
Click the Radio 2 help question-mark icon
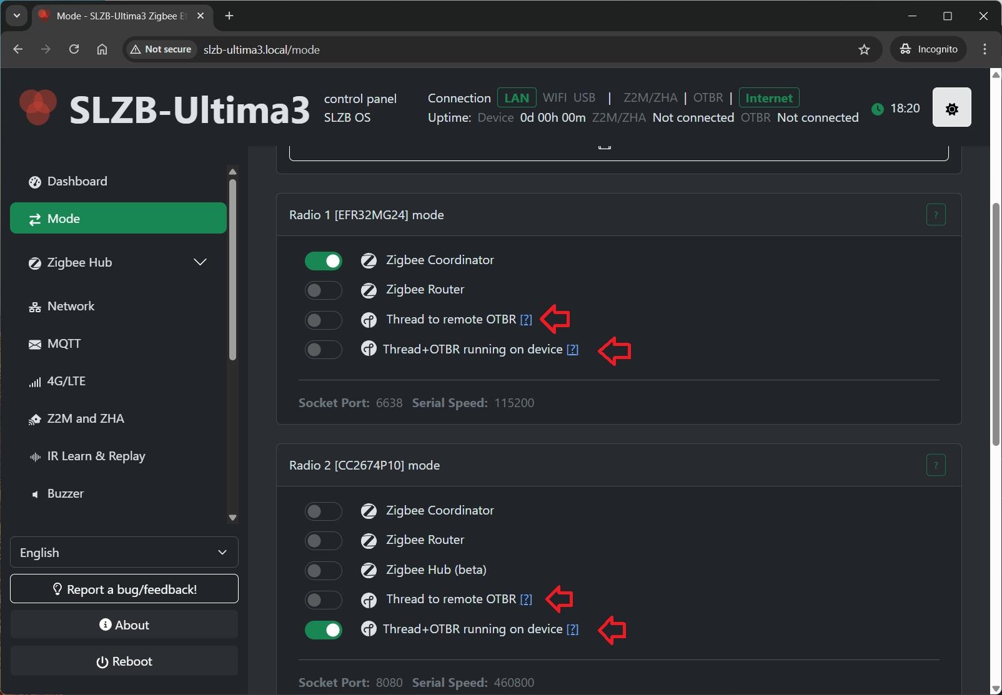(x=935, y=465)
